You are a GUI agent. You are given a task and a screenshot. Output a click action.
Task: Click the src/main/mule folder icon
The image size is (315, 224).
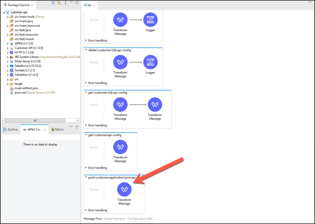[x=12, y=17]
